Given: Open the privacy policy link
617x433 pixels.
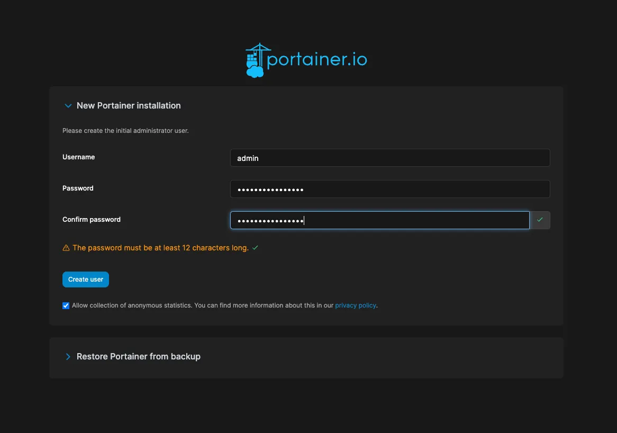Looking at the screenshot, I should point(355,305).
